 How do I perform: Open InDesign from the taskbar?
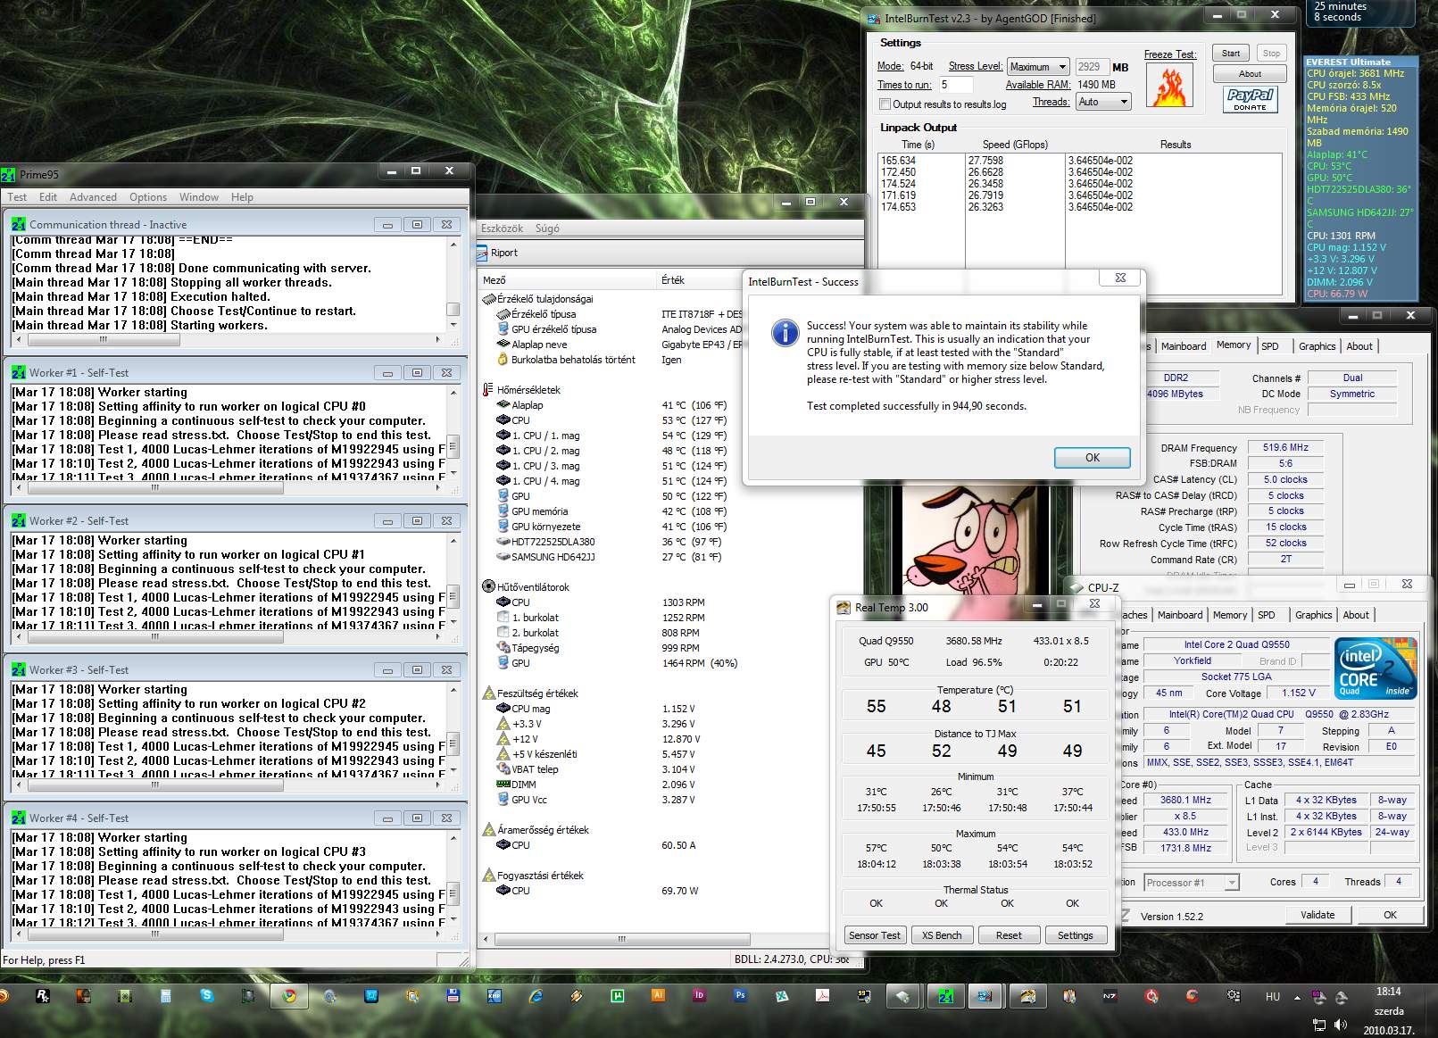(x=699, y=996)
